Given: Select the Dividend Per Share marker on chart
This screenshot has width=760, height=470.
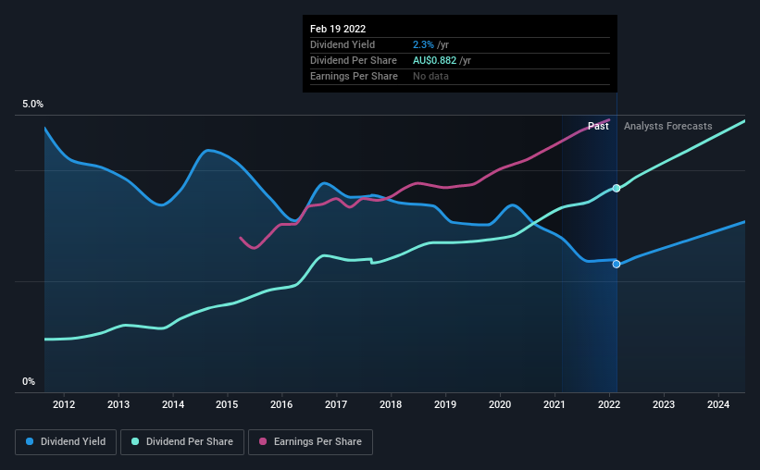Looking at the screenshot, I should pyautogui.click(x=616, y=188).
